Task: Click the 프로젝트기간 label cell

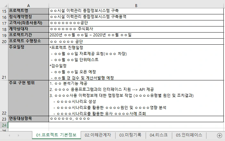Action: [28, 35]
